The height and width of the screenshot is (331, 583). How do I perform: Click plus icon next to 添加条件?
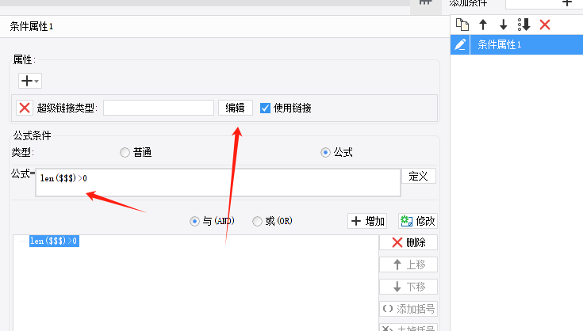pyautogui.click(x=566, y=3)
